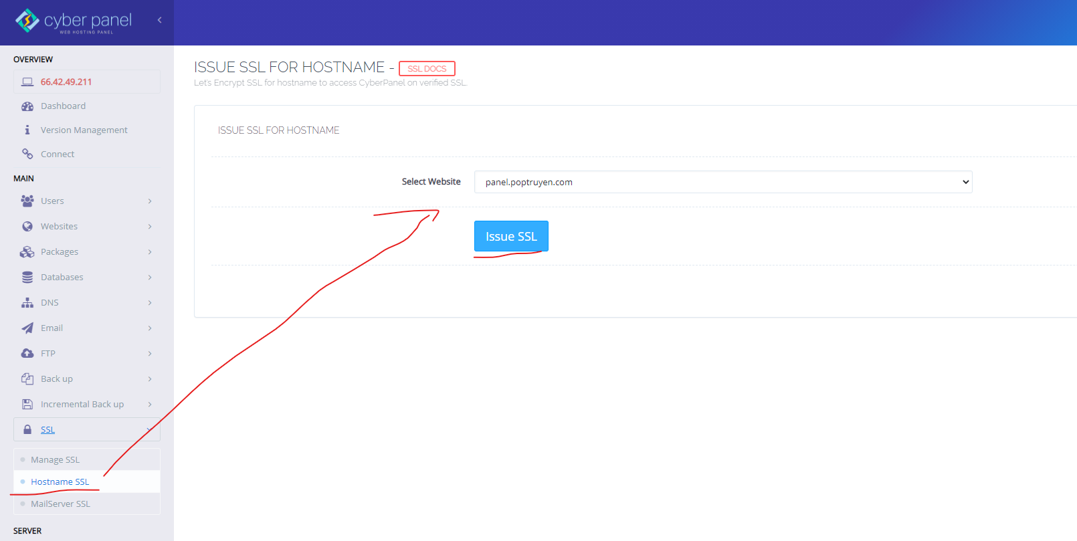This screenshot has height=541, width=1077.
Task: Open the SSL DOCS link
Action: tap(427, 68)
